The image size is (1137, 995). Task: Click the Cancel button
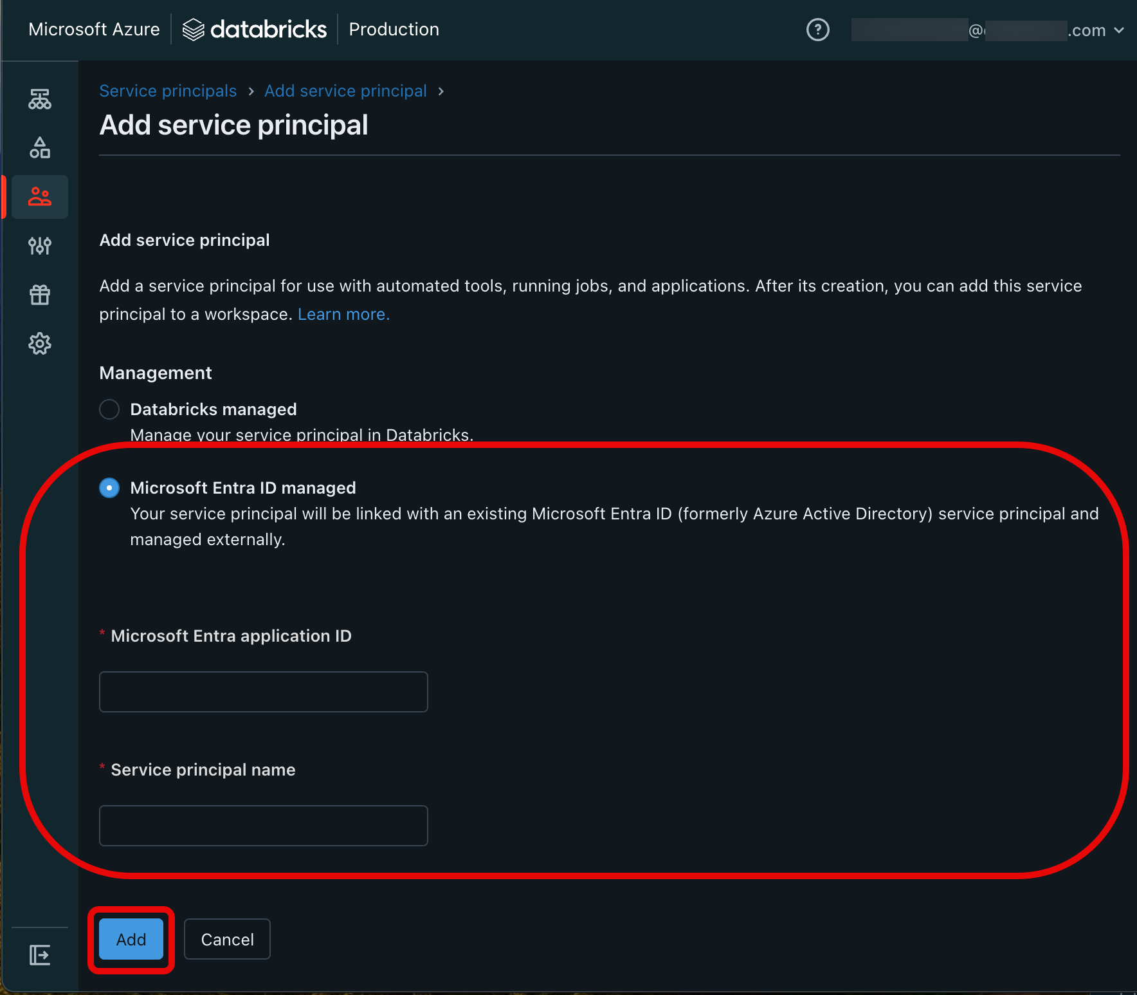(228, 940)
